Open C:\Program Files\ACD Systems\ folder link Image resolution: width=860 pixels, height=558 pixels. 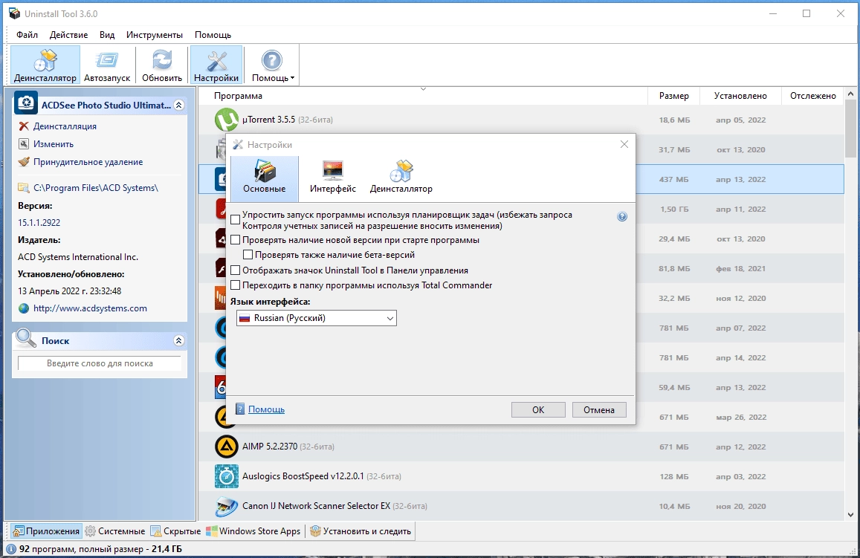click(x=95, y=188)
